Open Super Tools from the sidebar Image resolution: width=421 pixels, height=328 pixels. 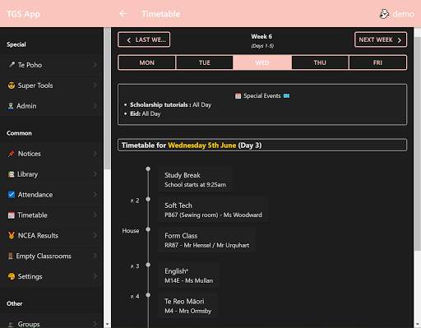click(52, 85)
